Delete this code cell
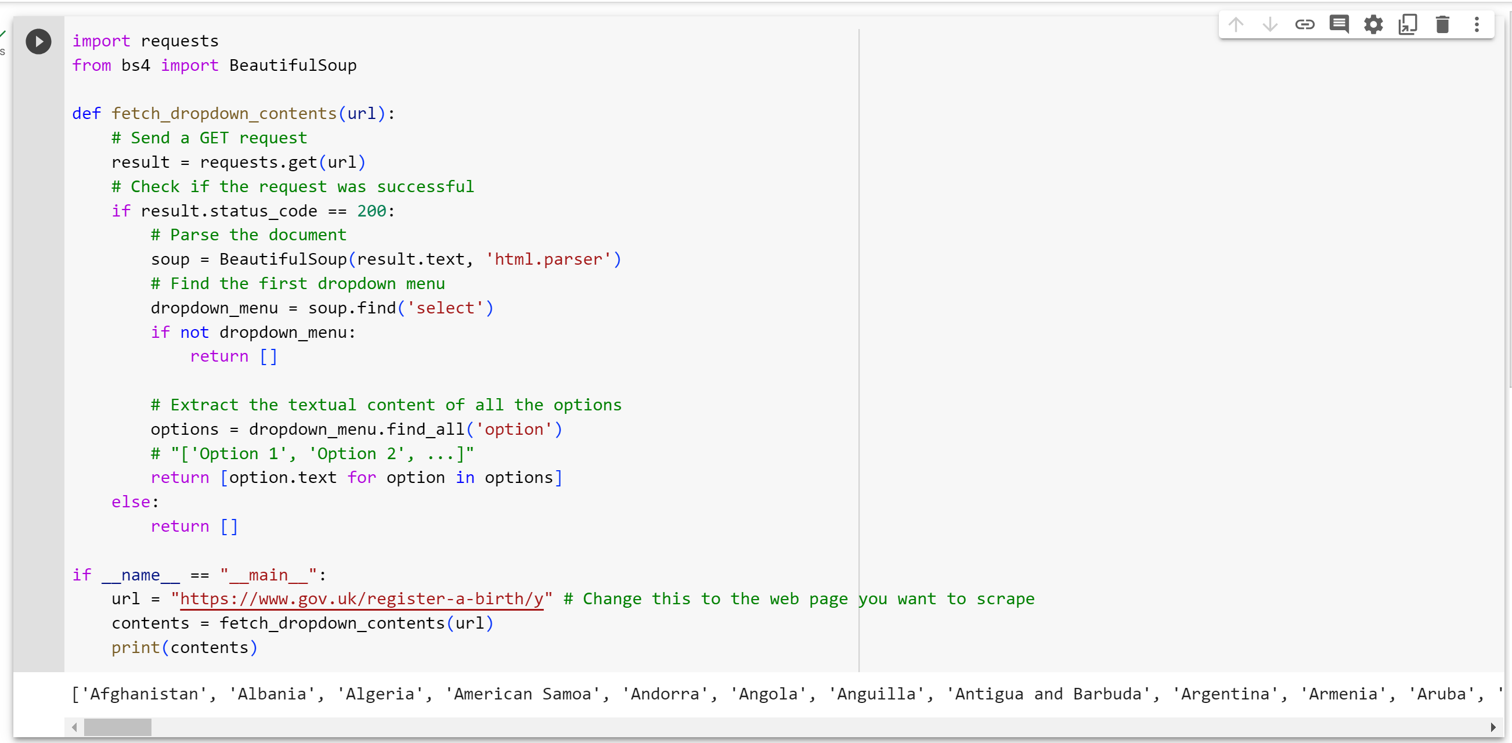 (x=1443, y=24)
